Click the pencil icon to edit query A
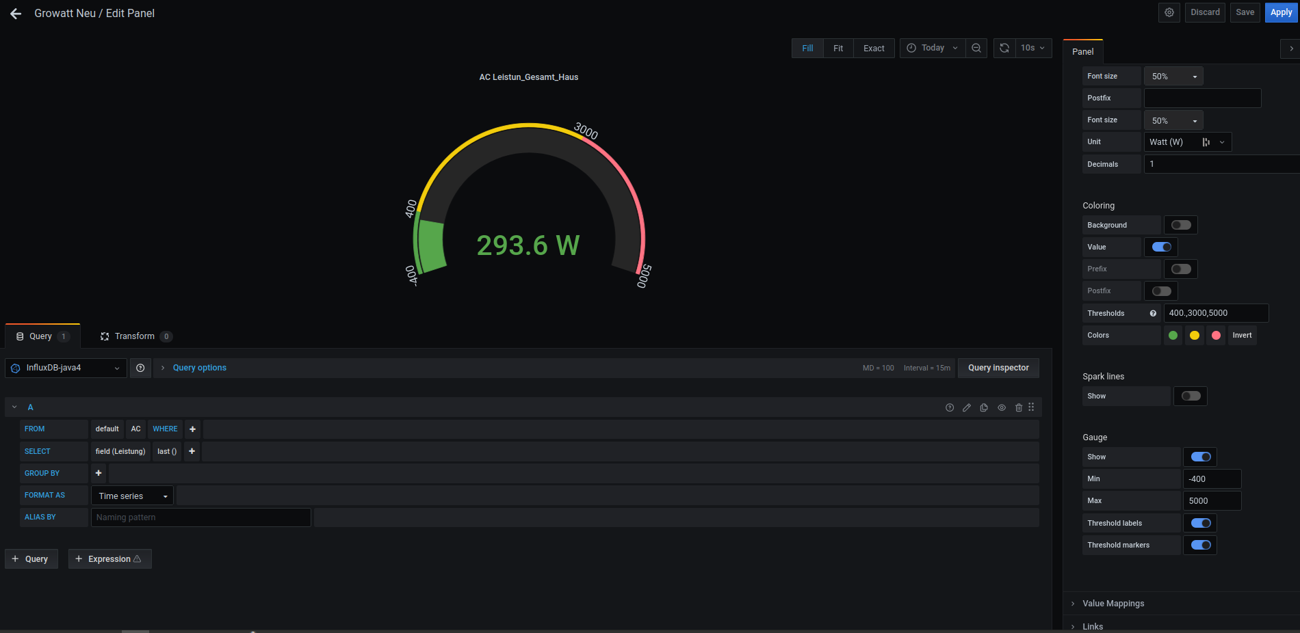Image resolution: width=1300 pixels, height=633 pixels. point(967,407)
